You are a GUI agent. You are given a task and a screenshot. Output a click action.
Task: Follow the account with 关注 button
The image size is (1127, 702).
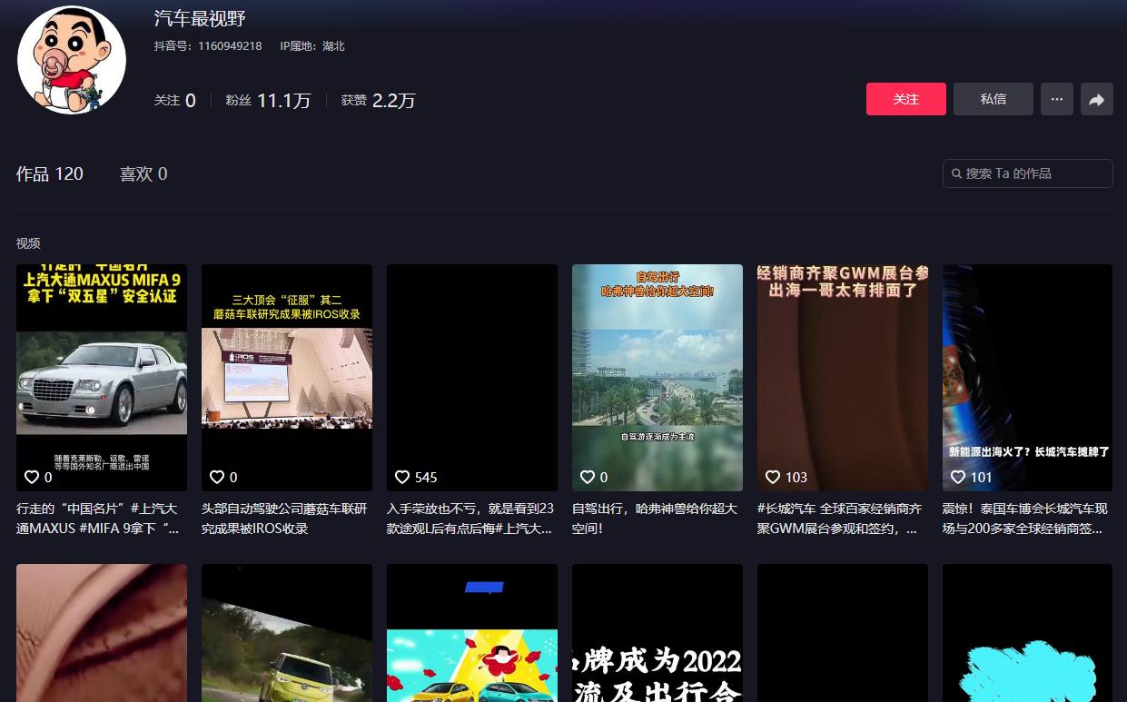click(x=906, y=99)
